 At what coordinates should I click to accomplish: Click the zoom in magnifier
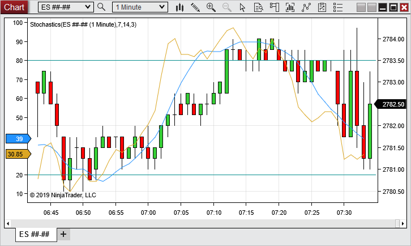pos(211,7)
